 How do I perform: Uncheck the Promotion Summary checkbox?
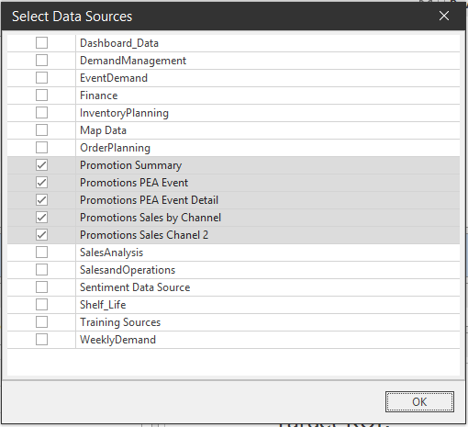pos(41,165)
